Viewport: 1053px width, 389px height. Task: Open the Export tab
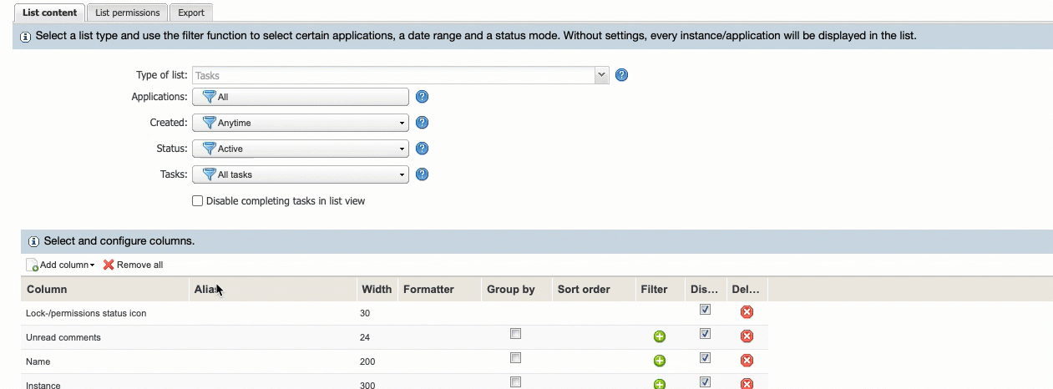click(191, 13)
